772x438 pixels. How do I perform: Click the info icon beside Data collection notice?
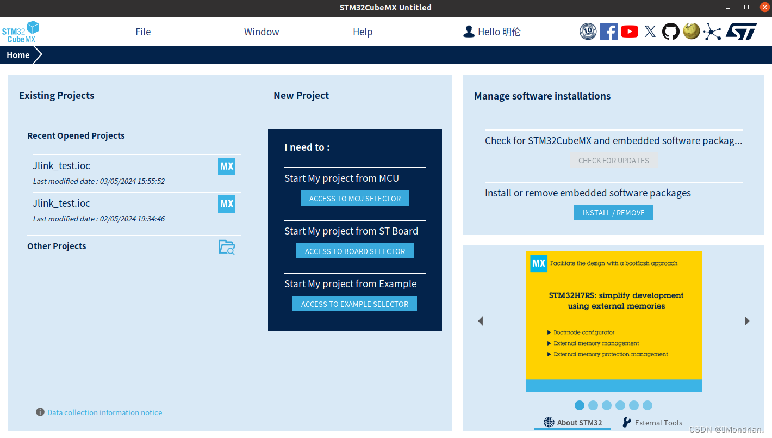(x=40, y=412)
